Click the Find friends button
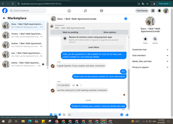The image size is (173, 124). coord(142,11)
